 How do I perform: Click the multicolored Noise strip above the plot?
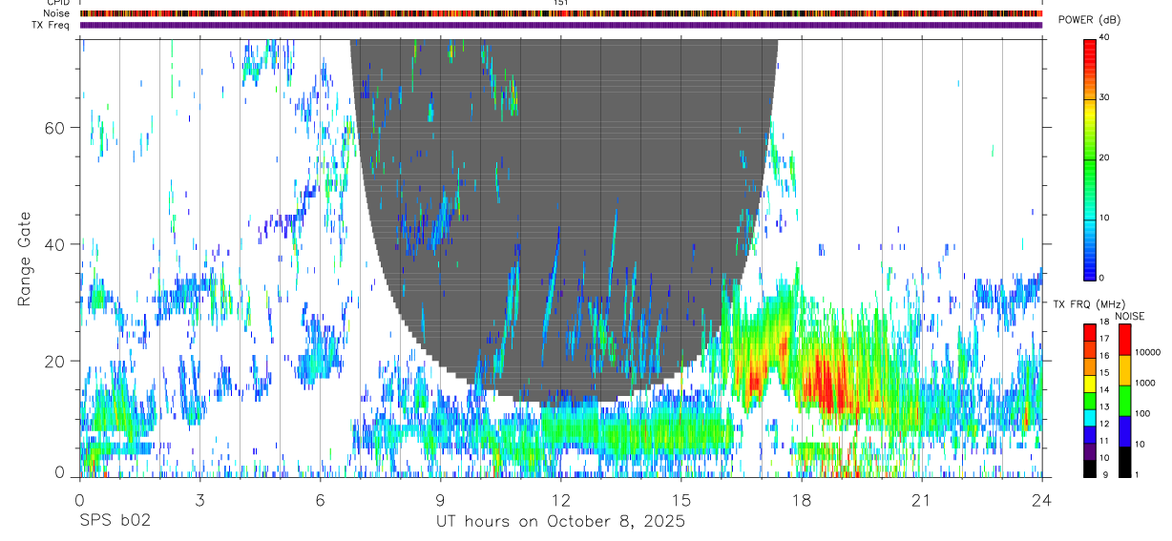560,13
